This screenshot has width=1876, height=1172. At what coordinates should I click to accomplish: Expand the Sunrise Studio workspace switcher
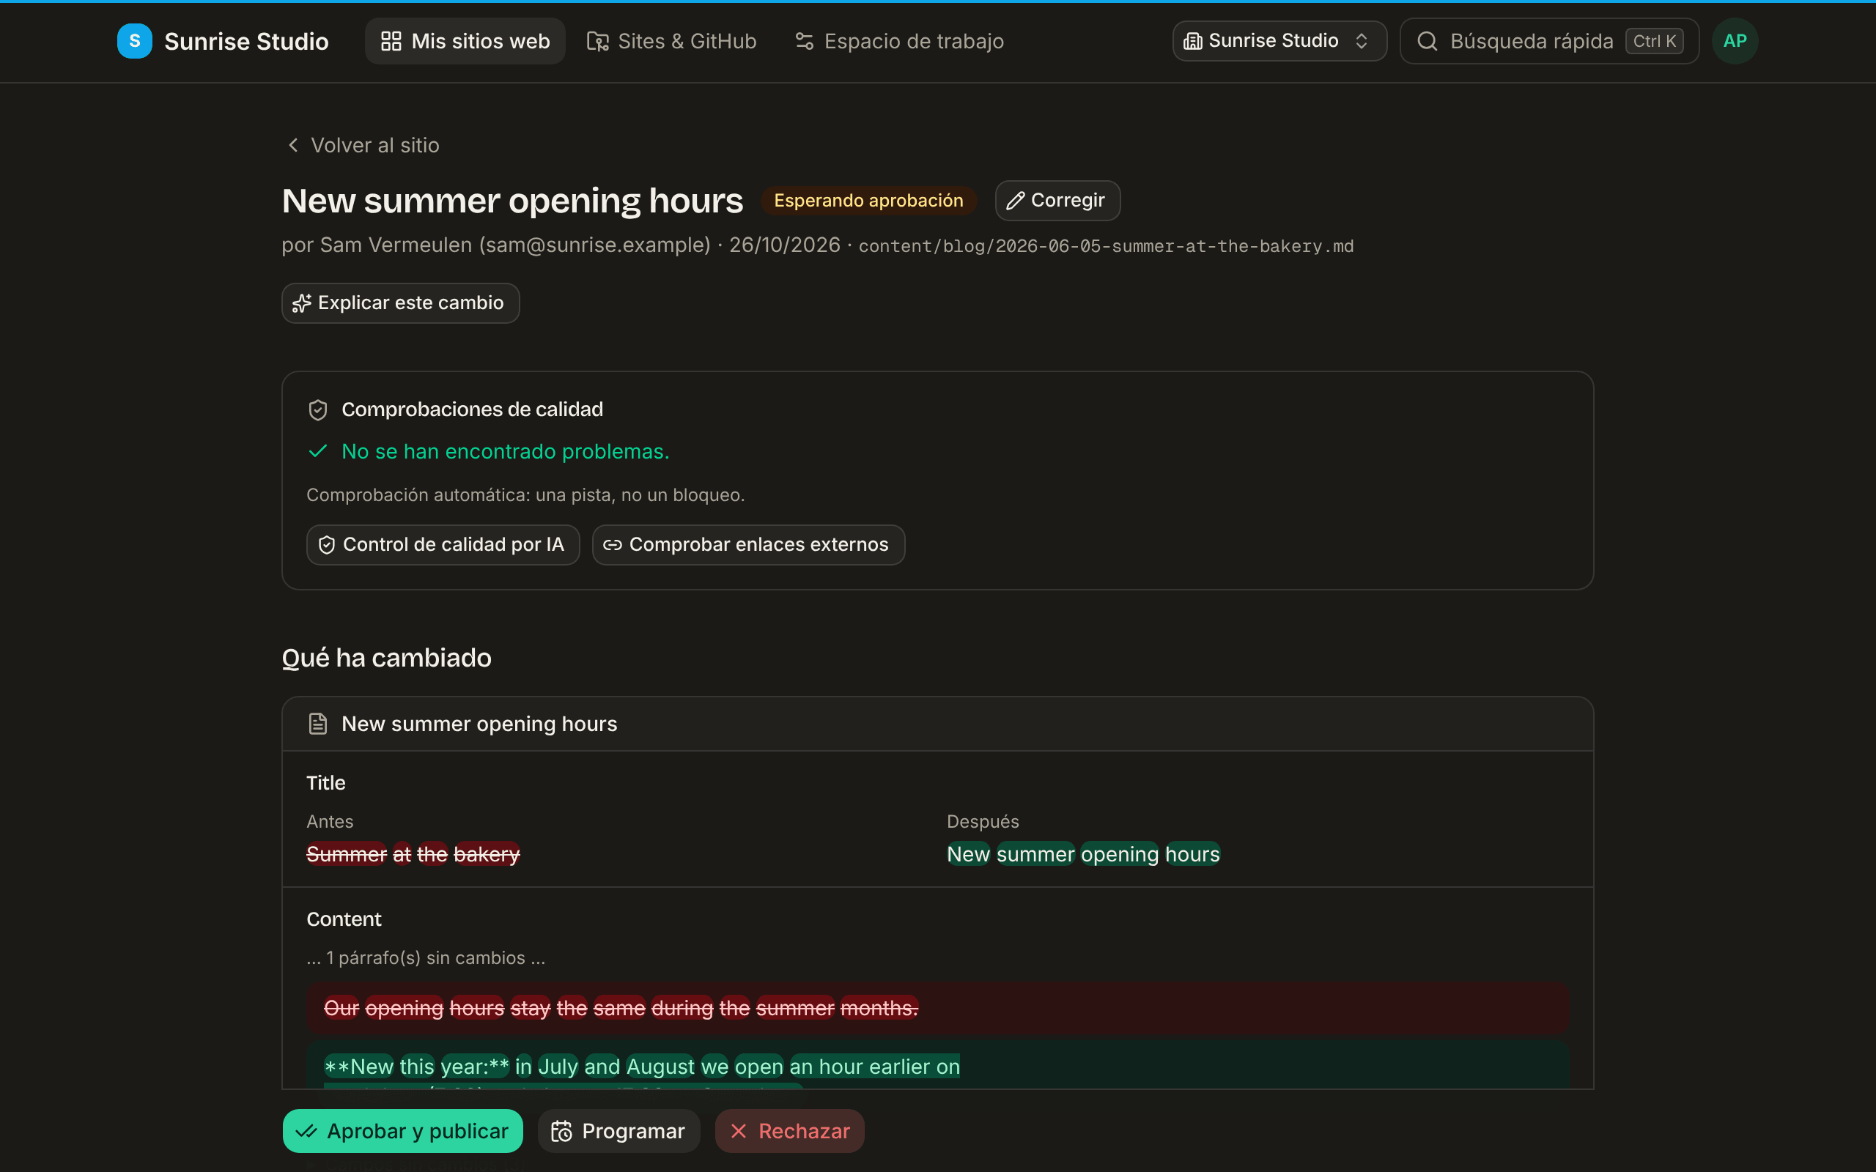1279,41
